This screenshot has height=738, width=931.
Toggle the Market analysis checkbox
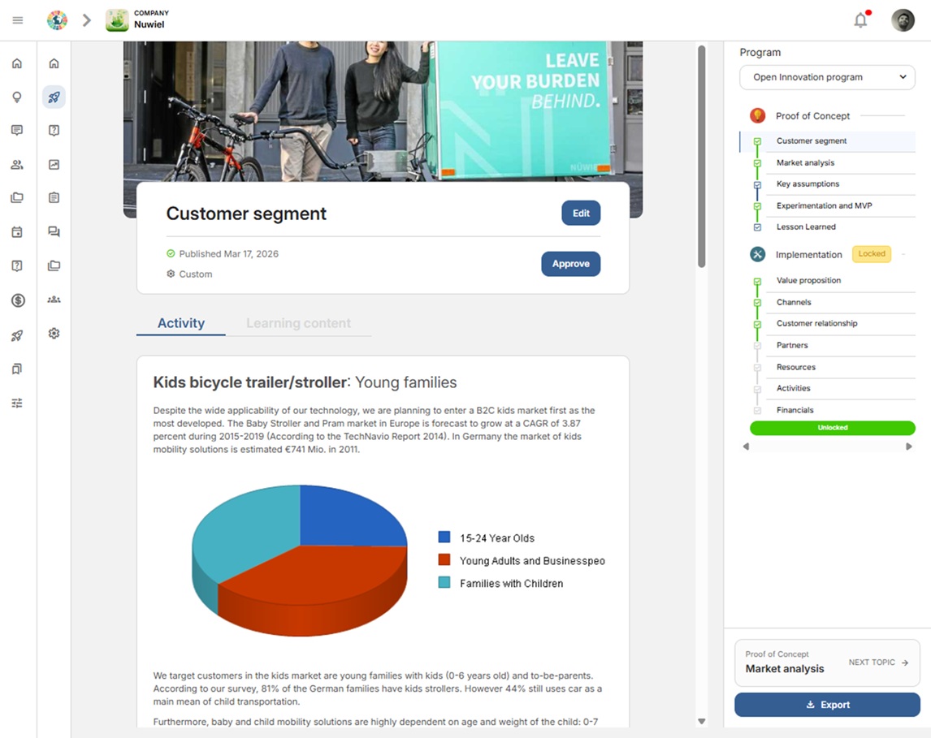(757, 163)
